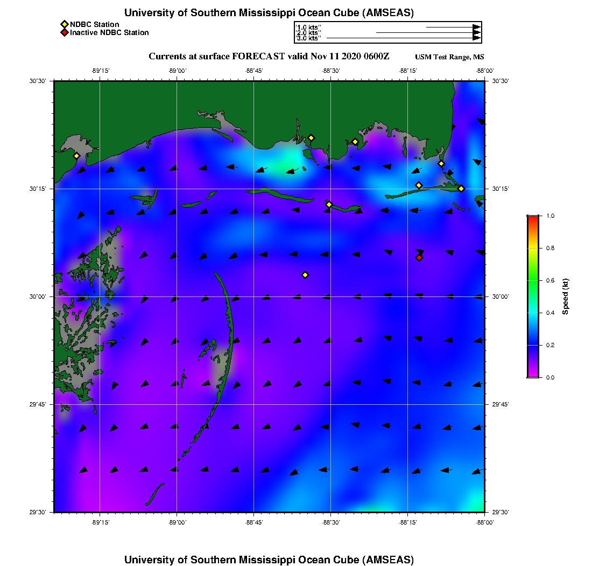The height and width of the screenshot is (566, 592).
Task: Click the 'USM Test Range, MS' label
Action: tap(449, 57)
